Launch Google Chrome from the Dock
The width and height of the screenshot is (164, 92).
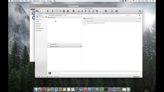[48, 89]
